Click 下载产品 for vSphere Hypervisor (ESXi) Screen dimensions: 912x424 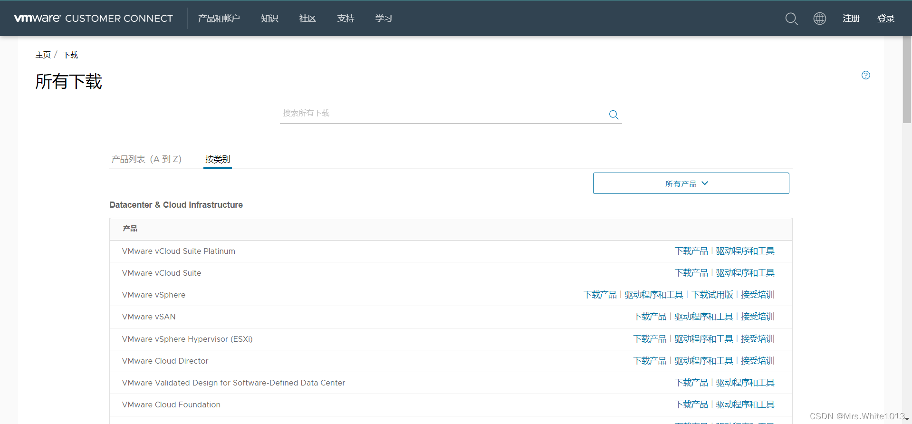pyautogui.click(x=650, y=339)
